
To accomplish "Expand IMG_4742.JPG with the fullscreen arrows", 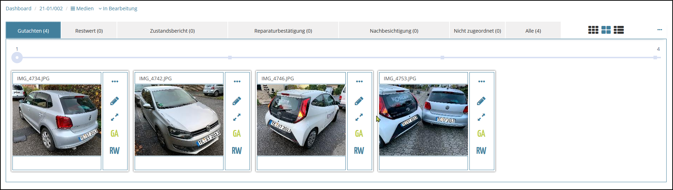I will coord(237,117).
